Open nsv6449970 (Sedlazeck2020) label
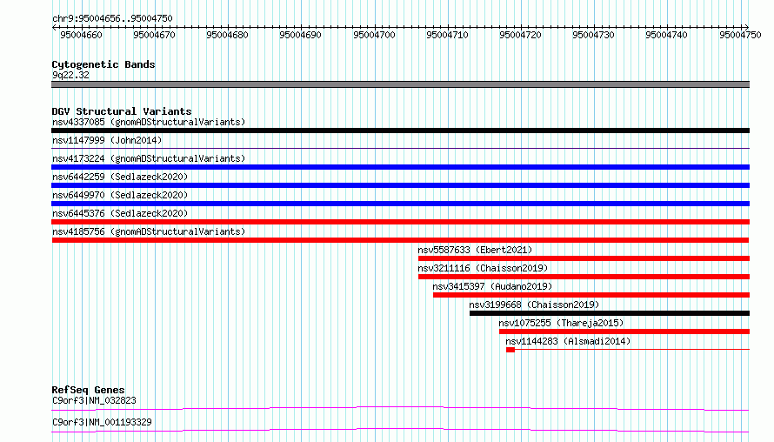Screen dimensions: 774x442 pyautogui.click(x=120, y=195)
